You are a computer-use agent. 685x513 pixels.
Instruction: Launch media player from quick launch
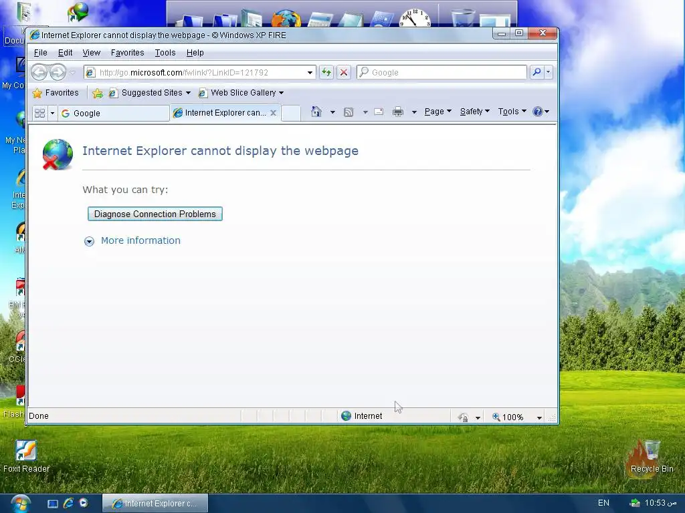click(84, 503)
